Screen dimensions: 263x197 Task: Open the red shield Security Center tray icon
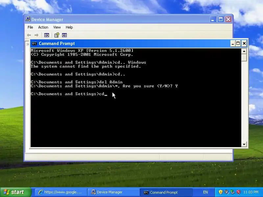238,192
